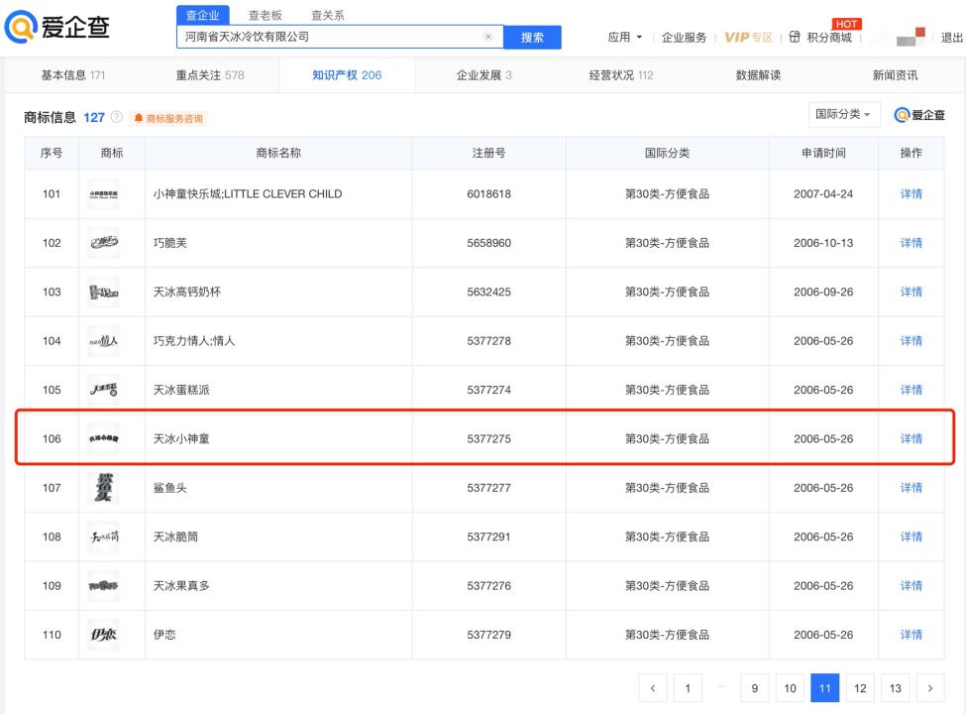
Task: Go to page 12 in pagination
Action: 859,687
